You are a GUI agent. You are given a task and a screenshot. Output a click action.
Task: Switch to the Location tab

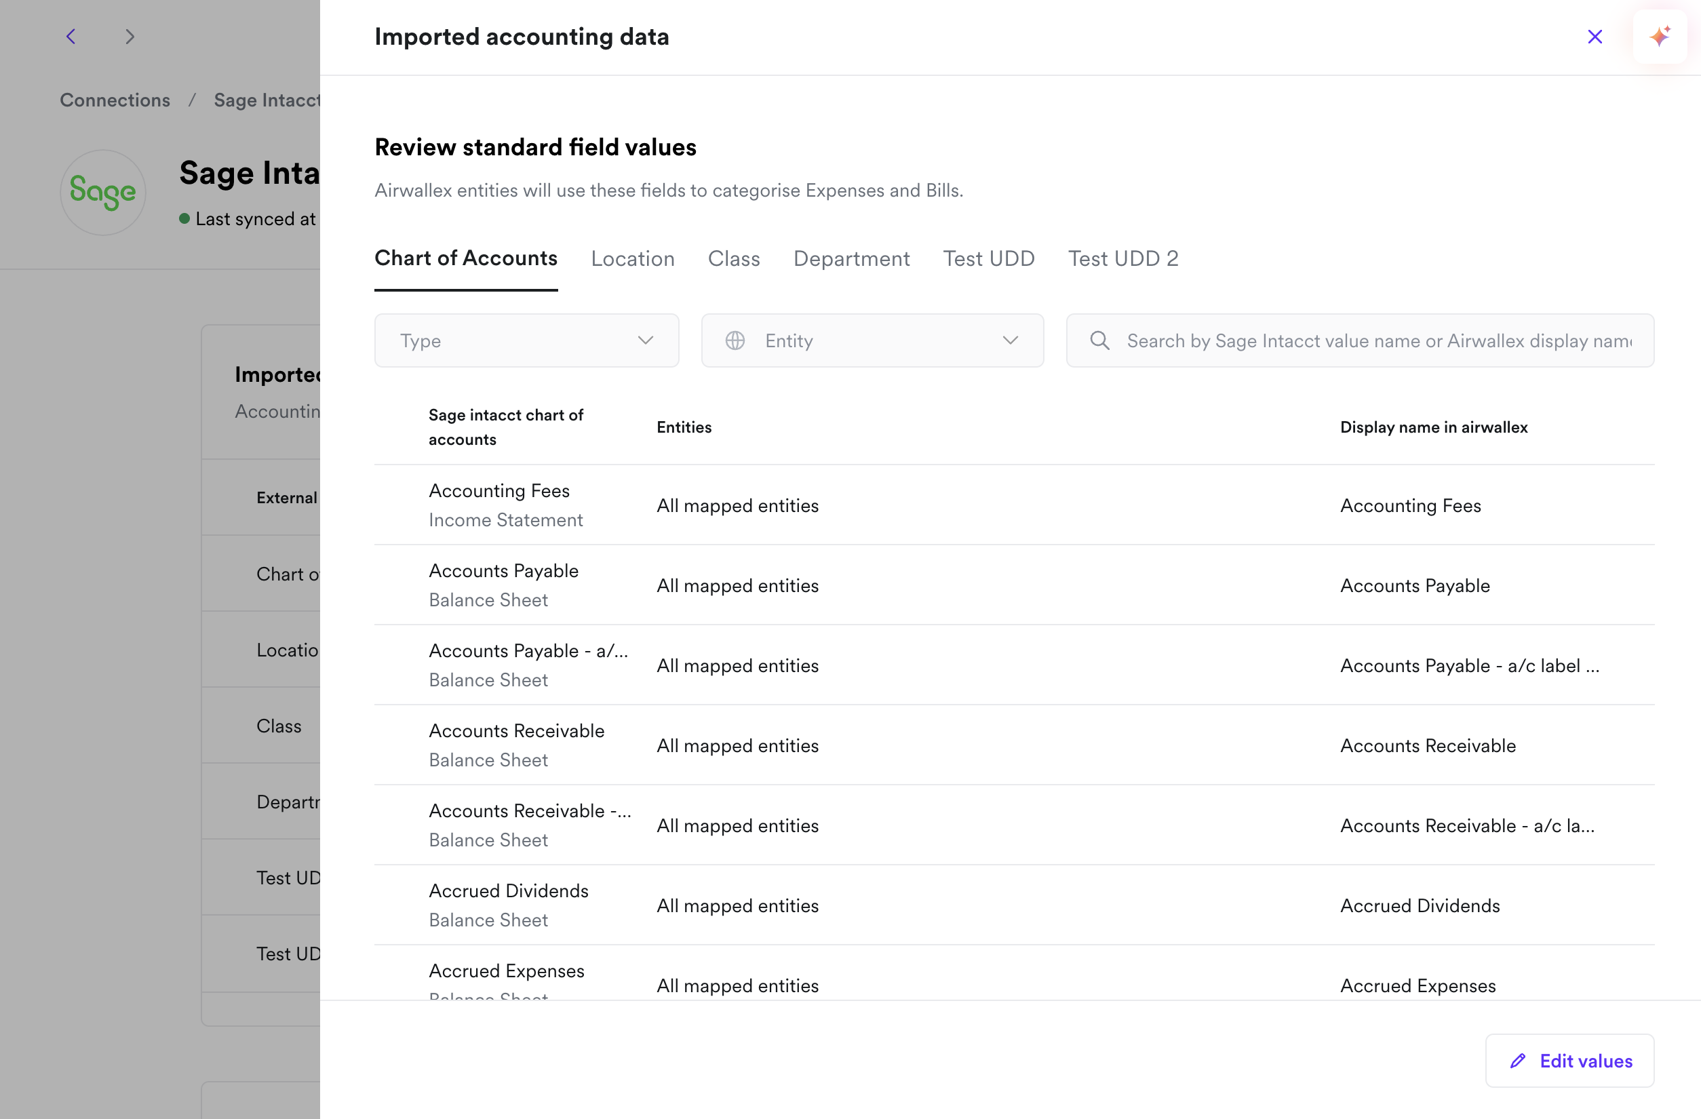tap(633, 258)
